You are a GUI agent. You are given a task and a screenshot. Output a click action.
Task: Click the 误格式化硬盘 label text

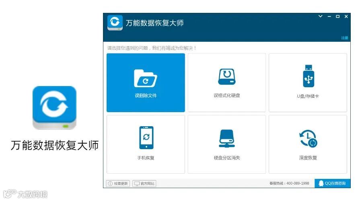click(227, 95)
